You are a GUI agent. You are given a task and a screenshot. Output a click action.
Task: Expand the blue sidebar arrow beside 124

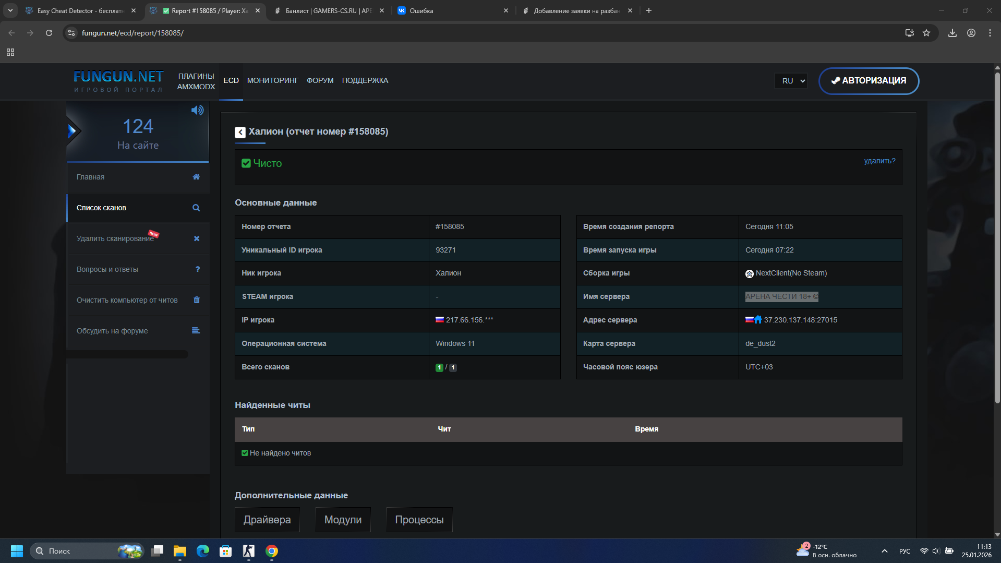(x=73, y=131)
